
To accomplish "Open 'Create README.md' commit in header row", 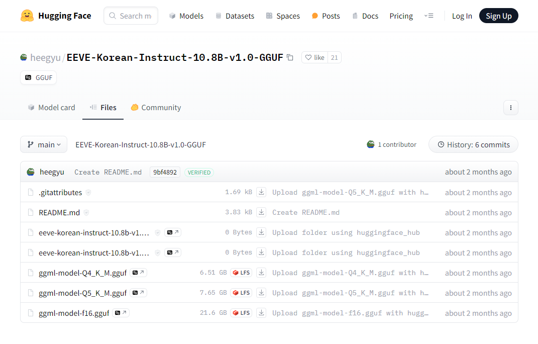I will click(x=108, y=172).
